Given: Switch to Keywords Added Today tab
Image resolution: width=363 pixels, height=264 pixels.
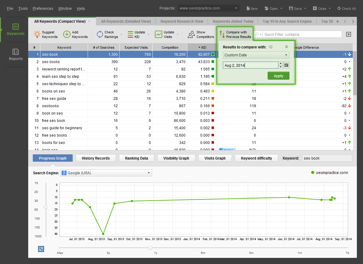Looking at the screenshot, I should pos(233,21).
